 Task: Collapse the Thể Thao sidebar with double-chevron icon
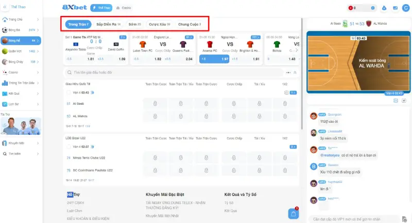point(5,8)
